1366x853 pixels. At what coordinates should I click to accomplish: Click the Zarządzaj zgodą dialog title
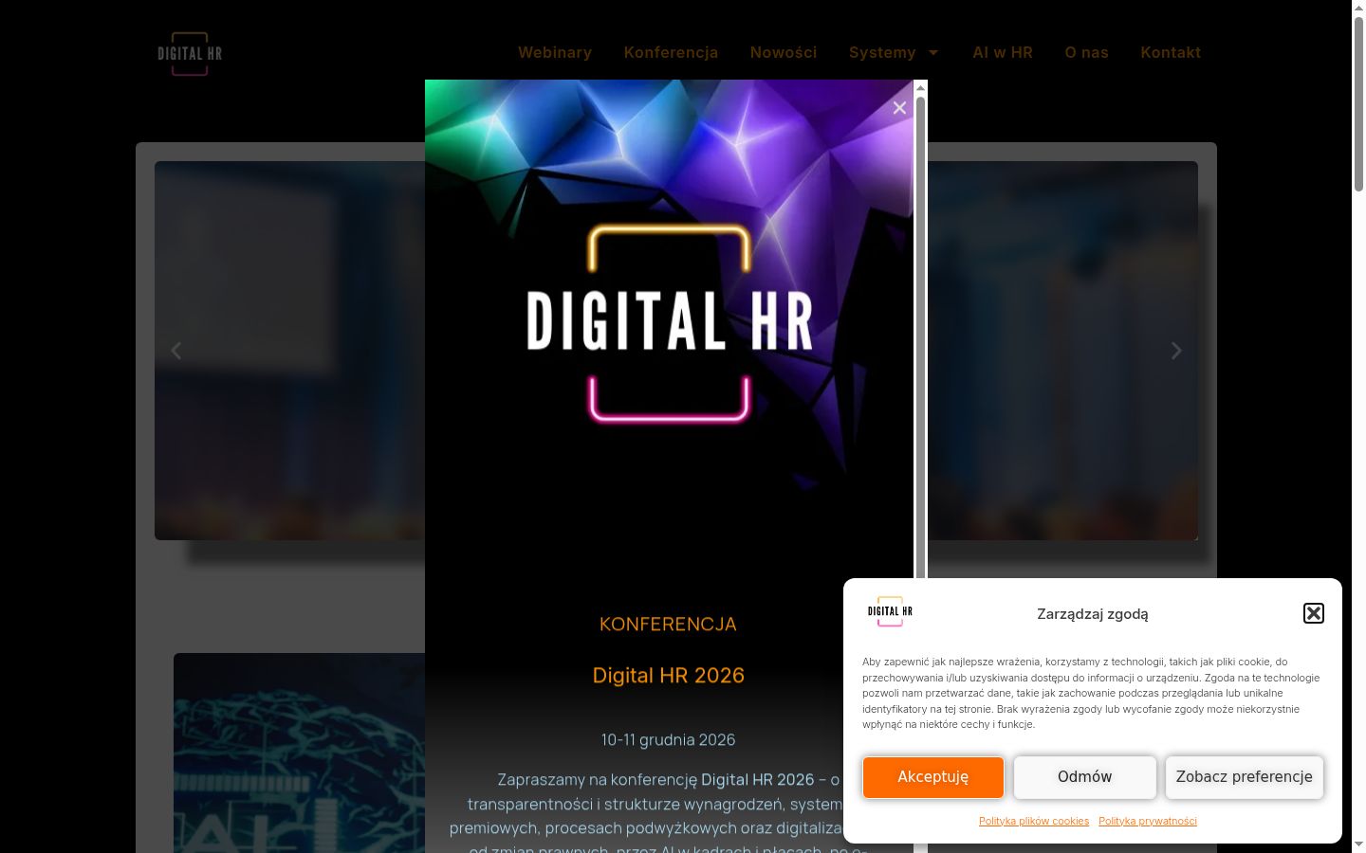coord(1093,614)
